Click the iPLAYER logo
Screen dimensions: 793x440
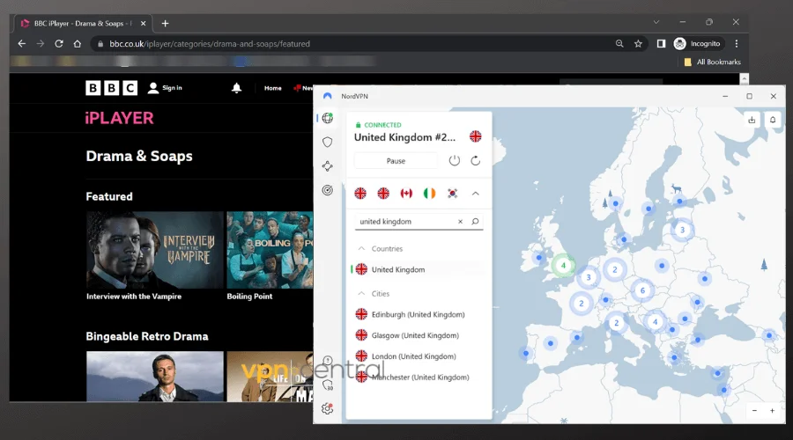pyautogui.click(x=119, y=118)
